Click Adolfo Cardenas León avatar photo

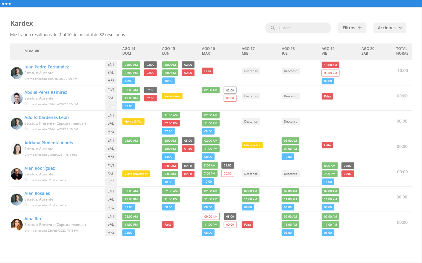tap(17, 123)
